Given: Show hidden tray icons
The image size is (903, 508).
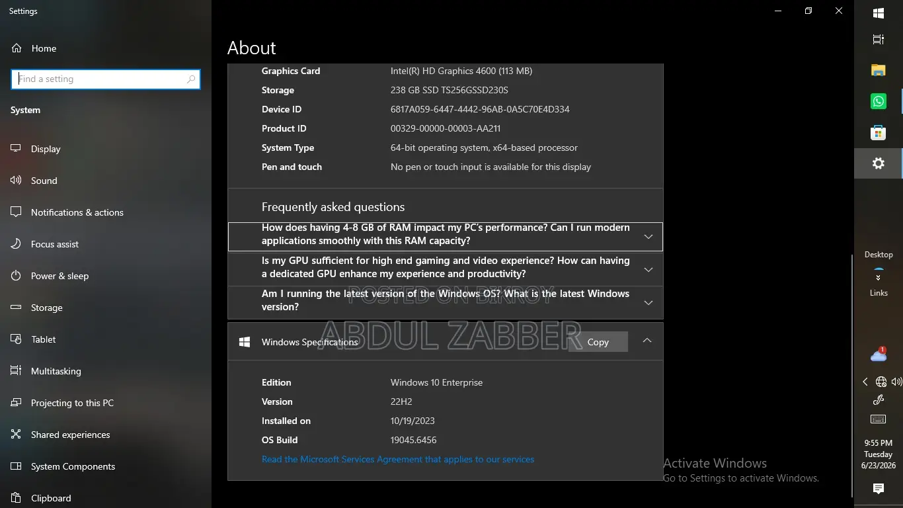Looking at the screenshot, I should (865, 382).
